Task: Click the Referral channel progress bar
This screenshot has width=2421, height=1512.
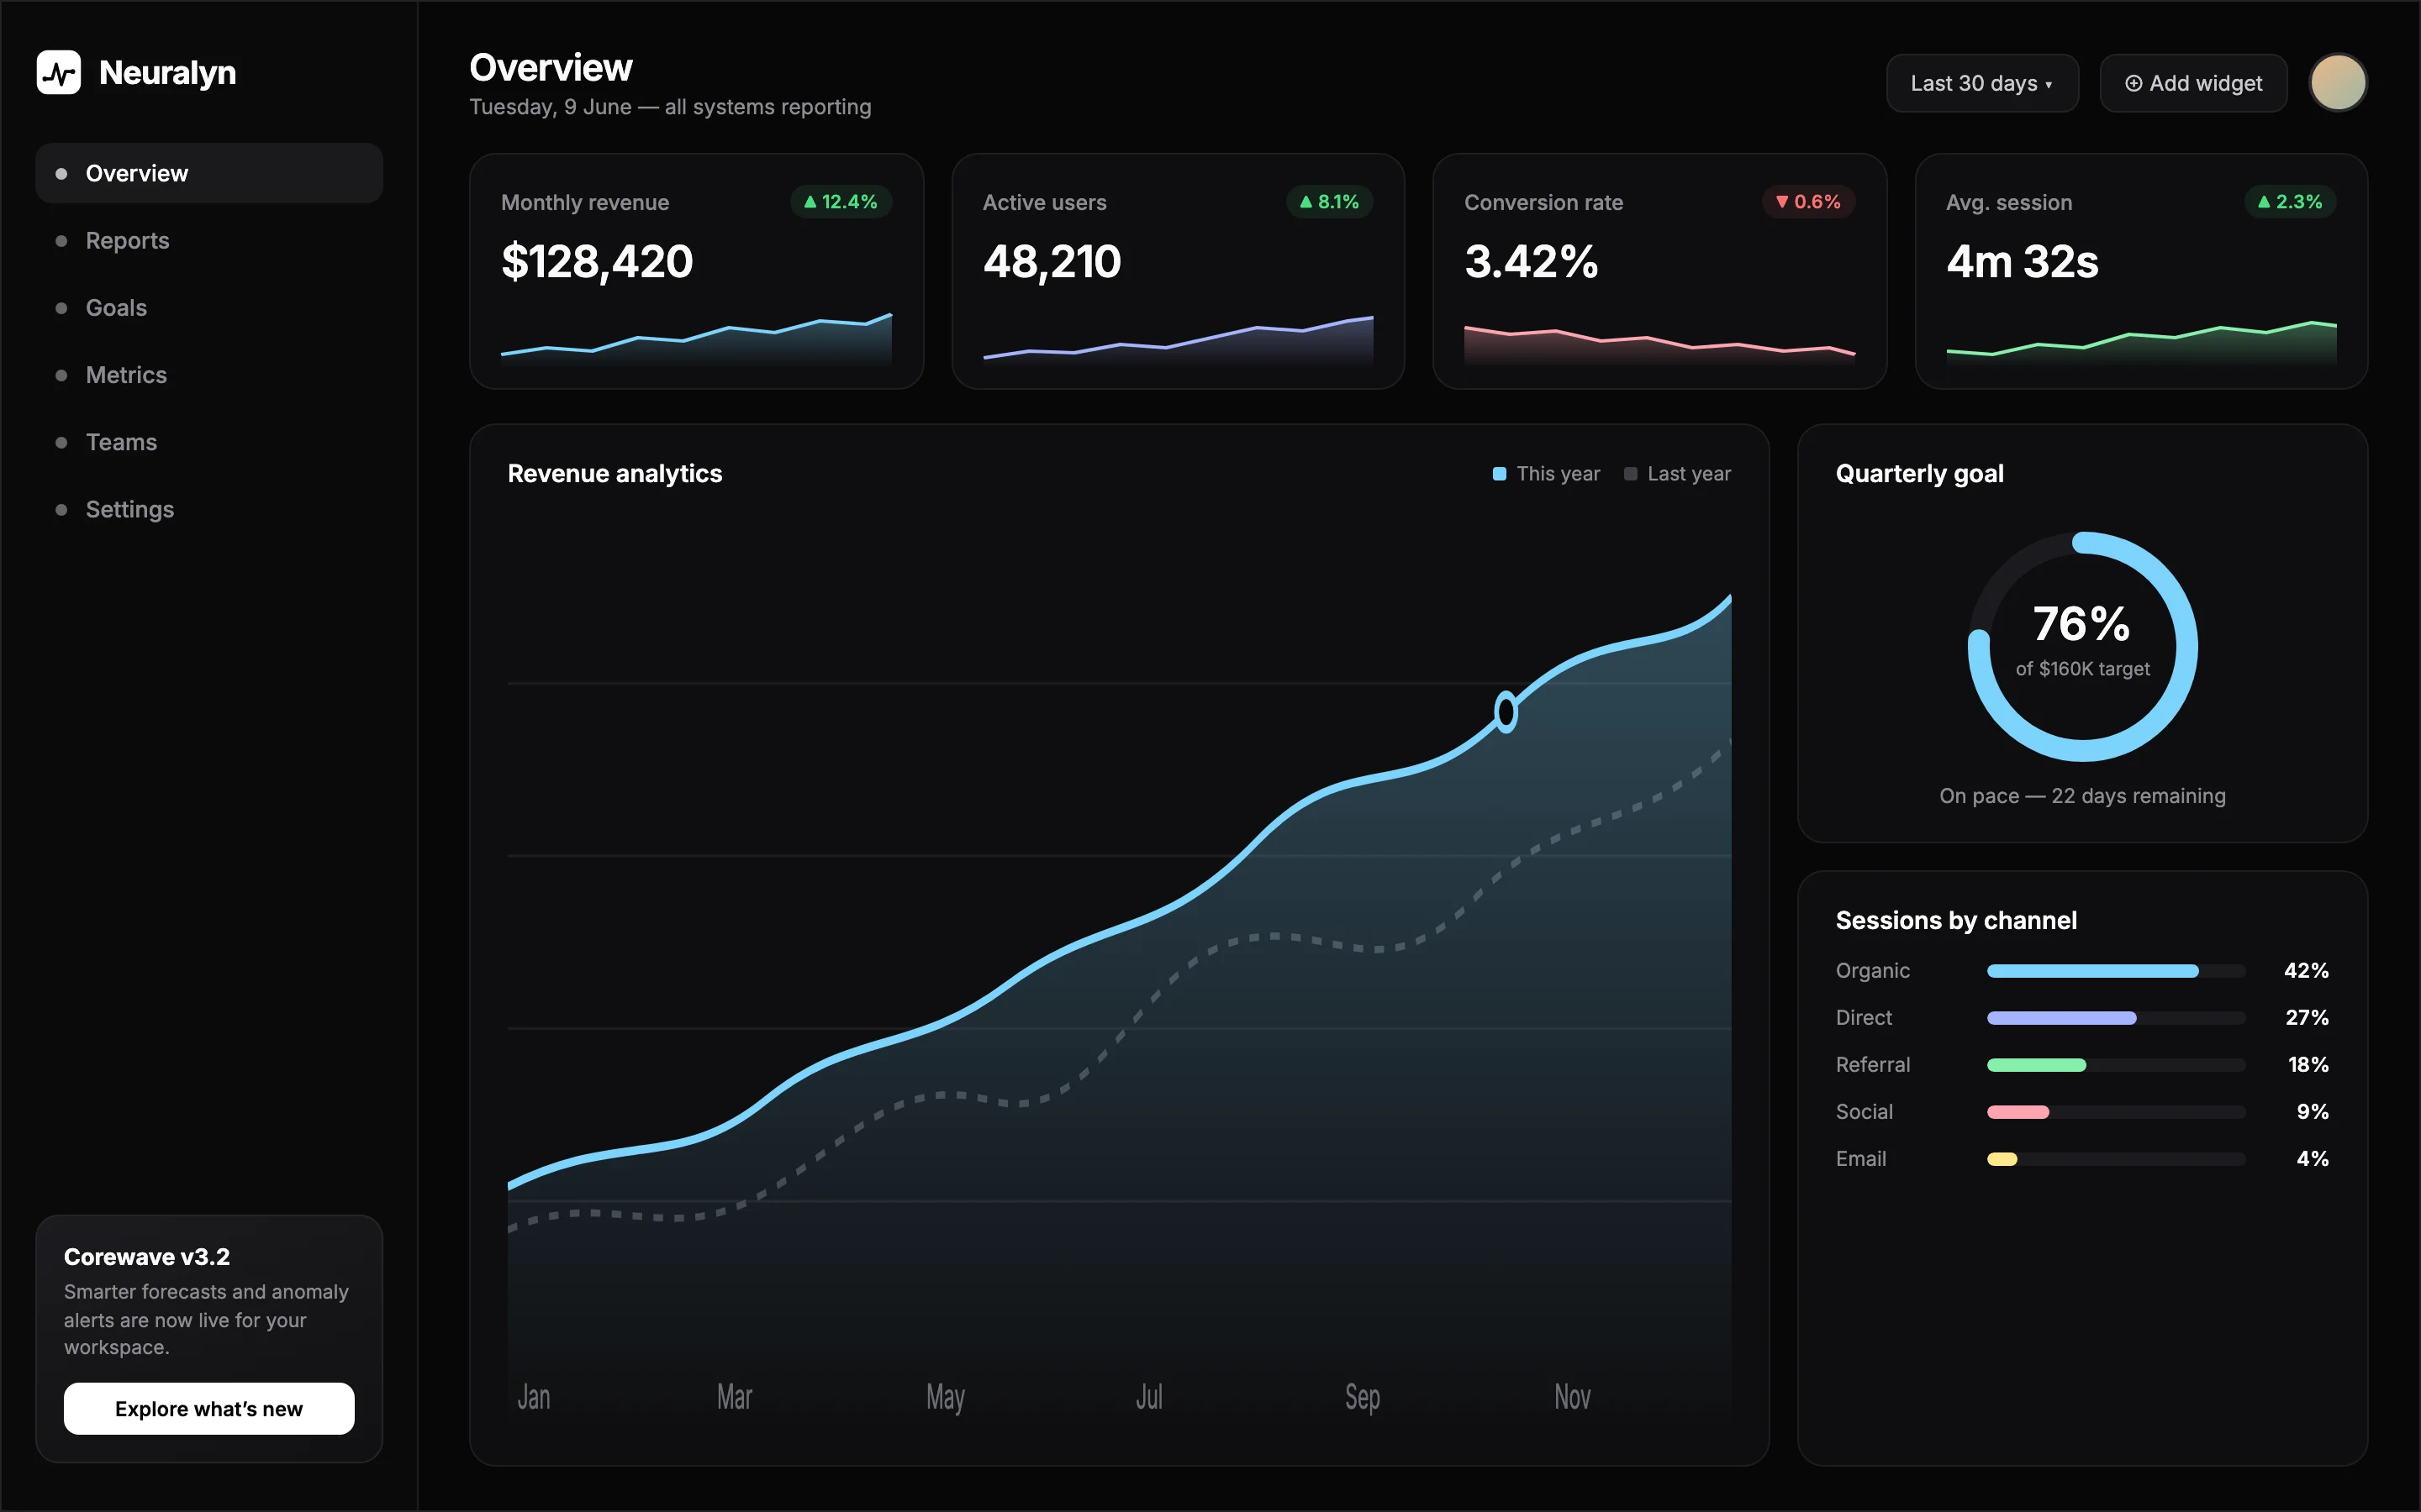Action: tap(2116, 1065)
